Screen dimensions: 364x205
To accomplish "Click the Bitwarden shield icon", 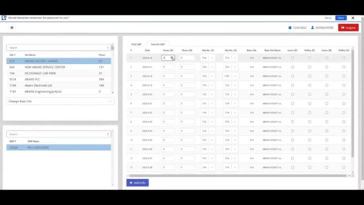I will (4, 17).
